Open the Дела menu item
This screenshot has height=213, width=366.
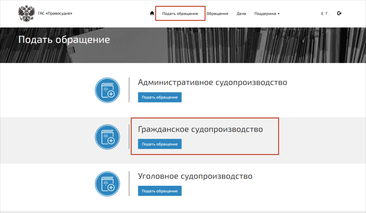tap(241, 14)
